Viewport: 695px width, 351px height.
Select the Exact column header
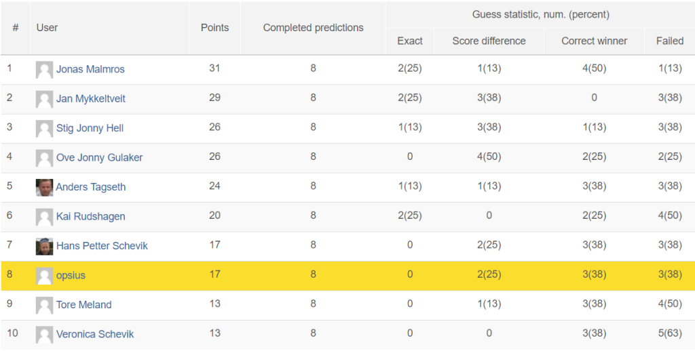(x=410, y=41)
